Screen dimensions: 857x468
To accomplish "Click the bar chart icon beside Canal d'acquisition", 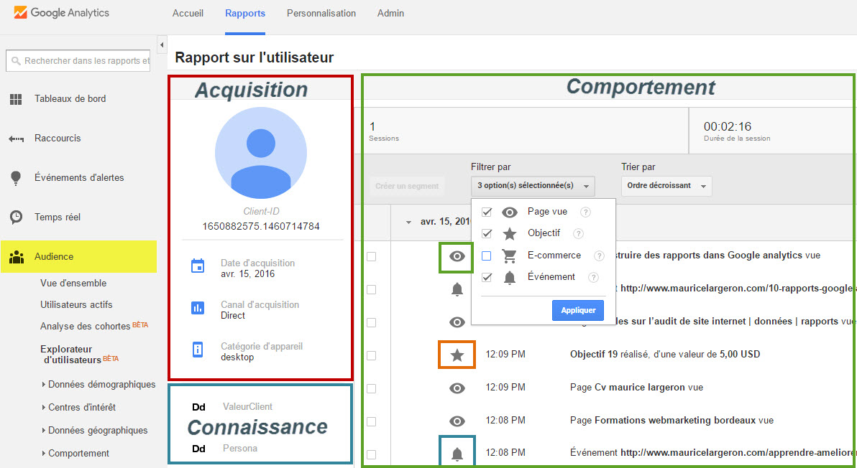I will pyautogui.click(x=197, y=308).
